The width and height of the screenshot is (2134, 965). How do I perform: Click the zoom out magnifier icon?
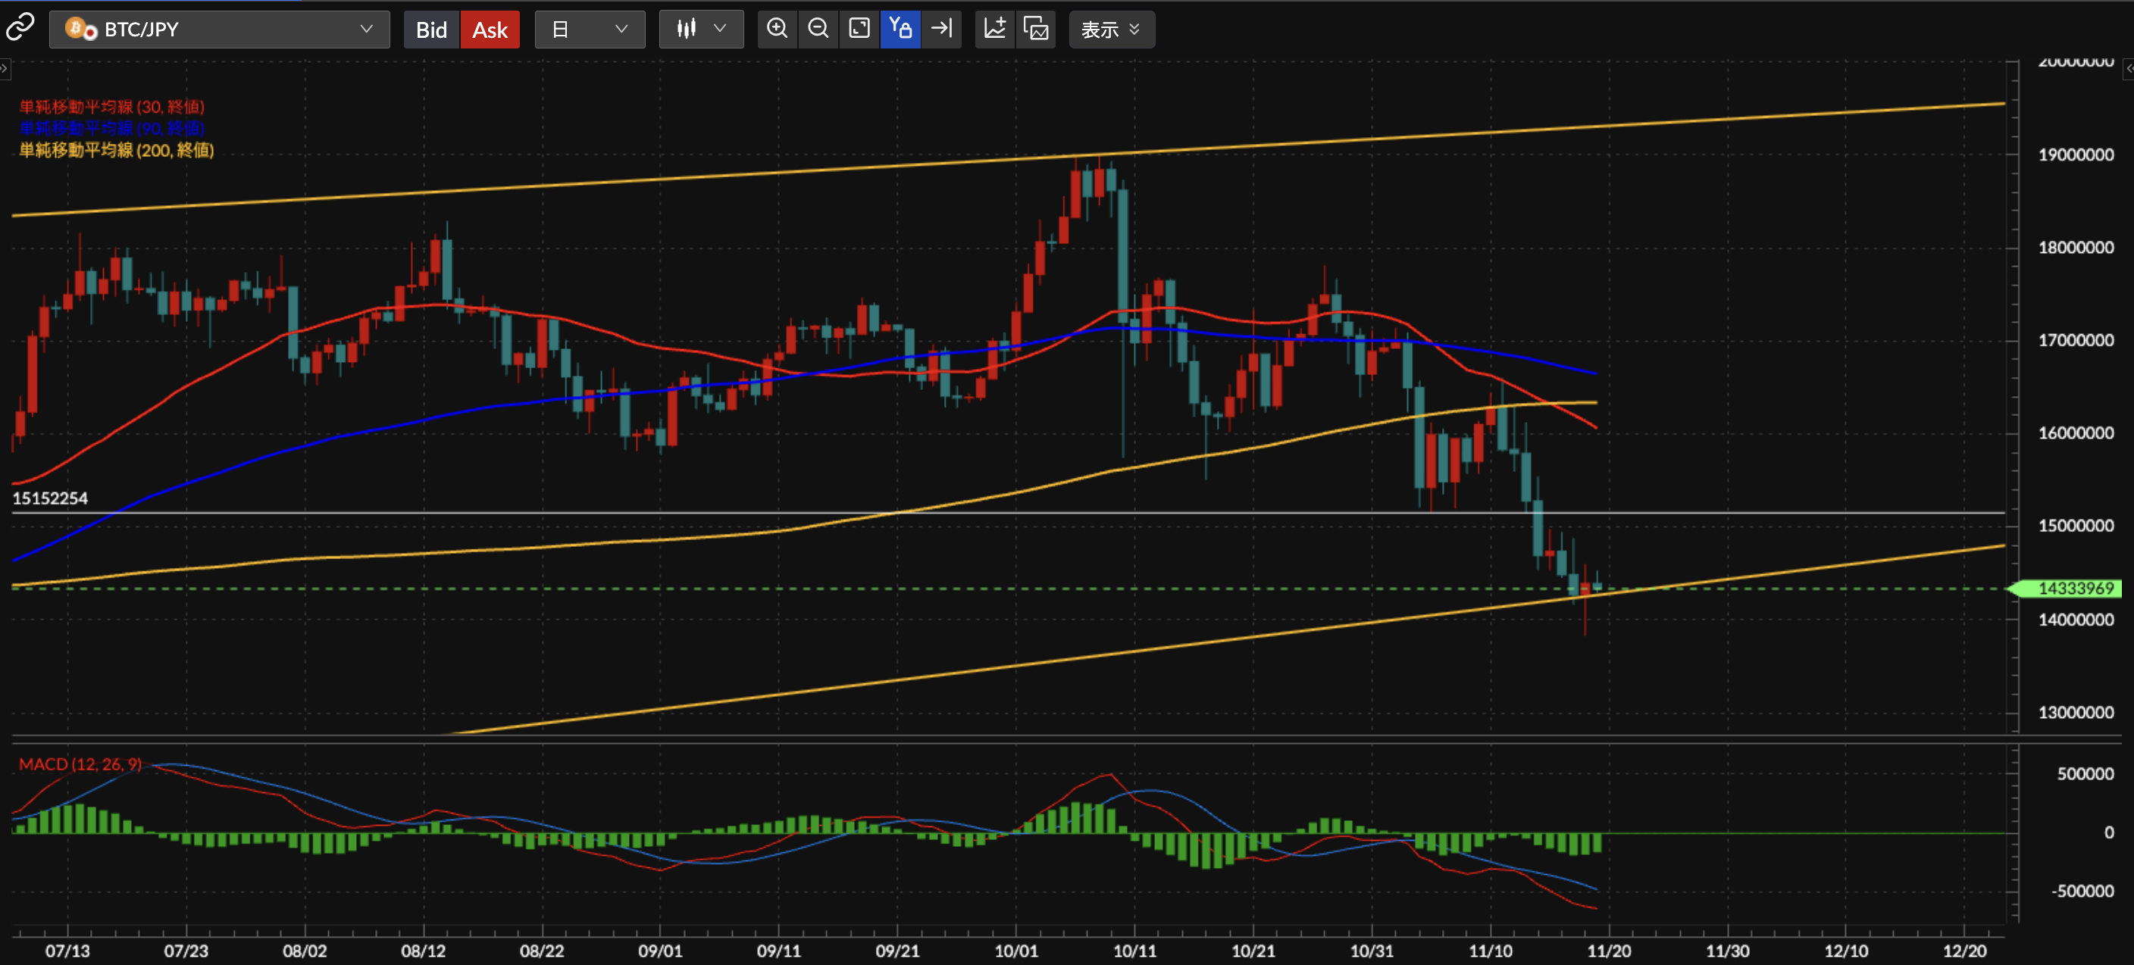coord(818,29)
